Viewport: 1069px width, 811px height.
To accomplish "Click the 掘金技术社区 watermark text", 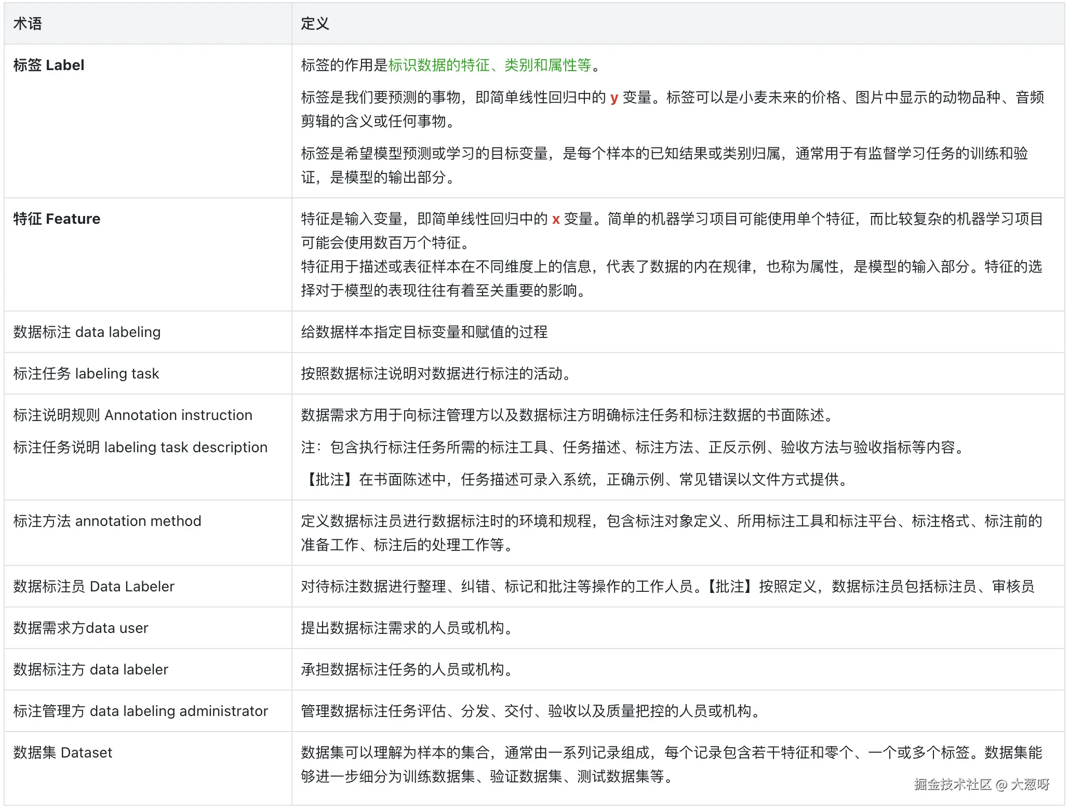I will point(952,785).
